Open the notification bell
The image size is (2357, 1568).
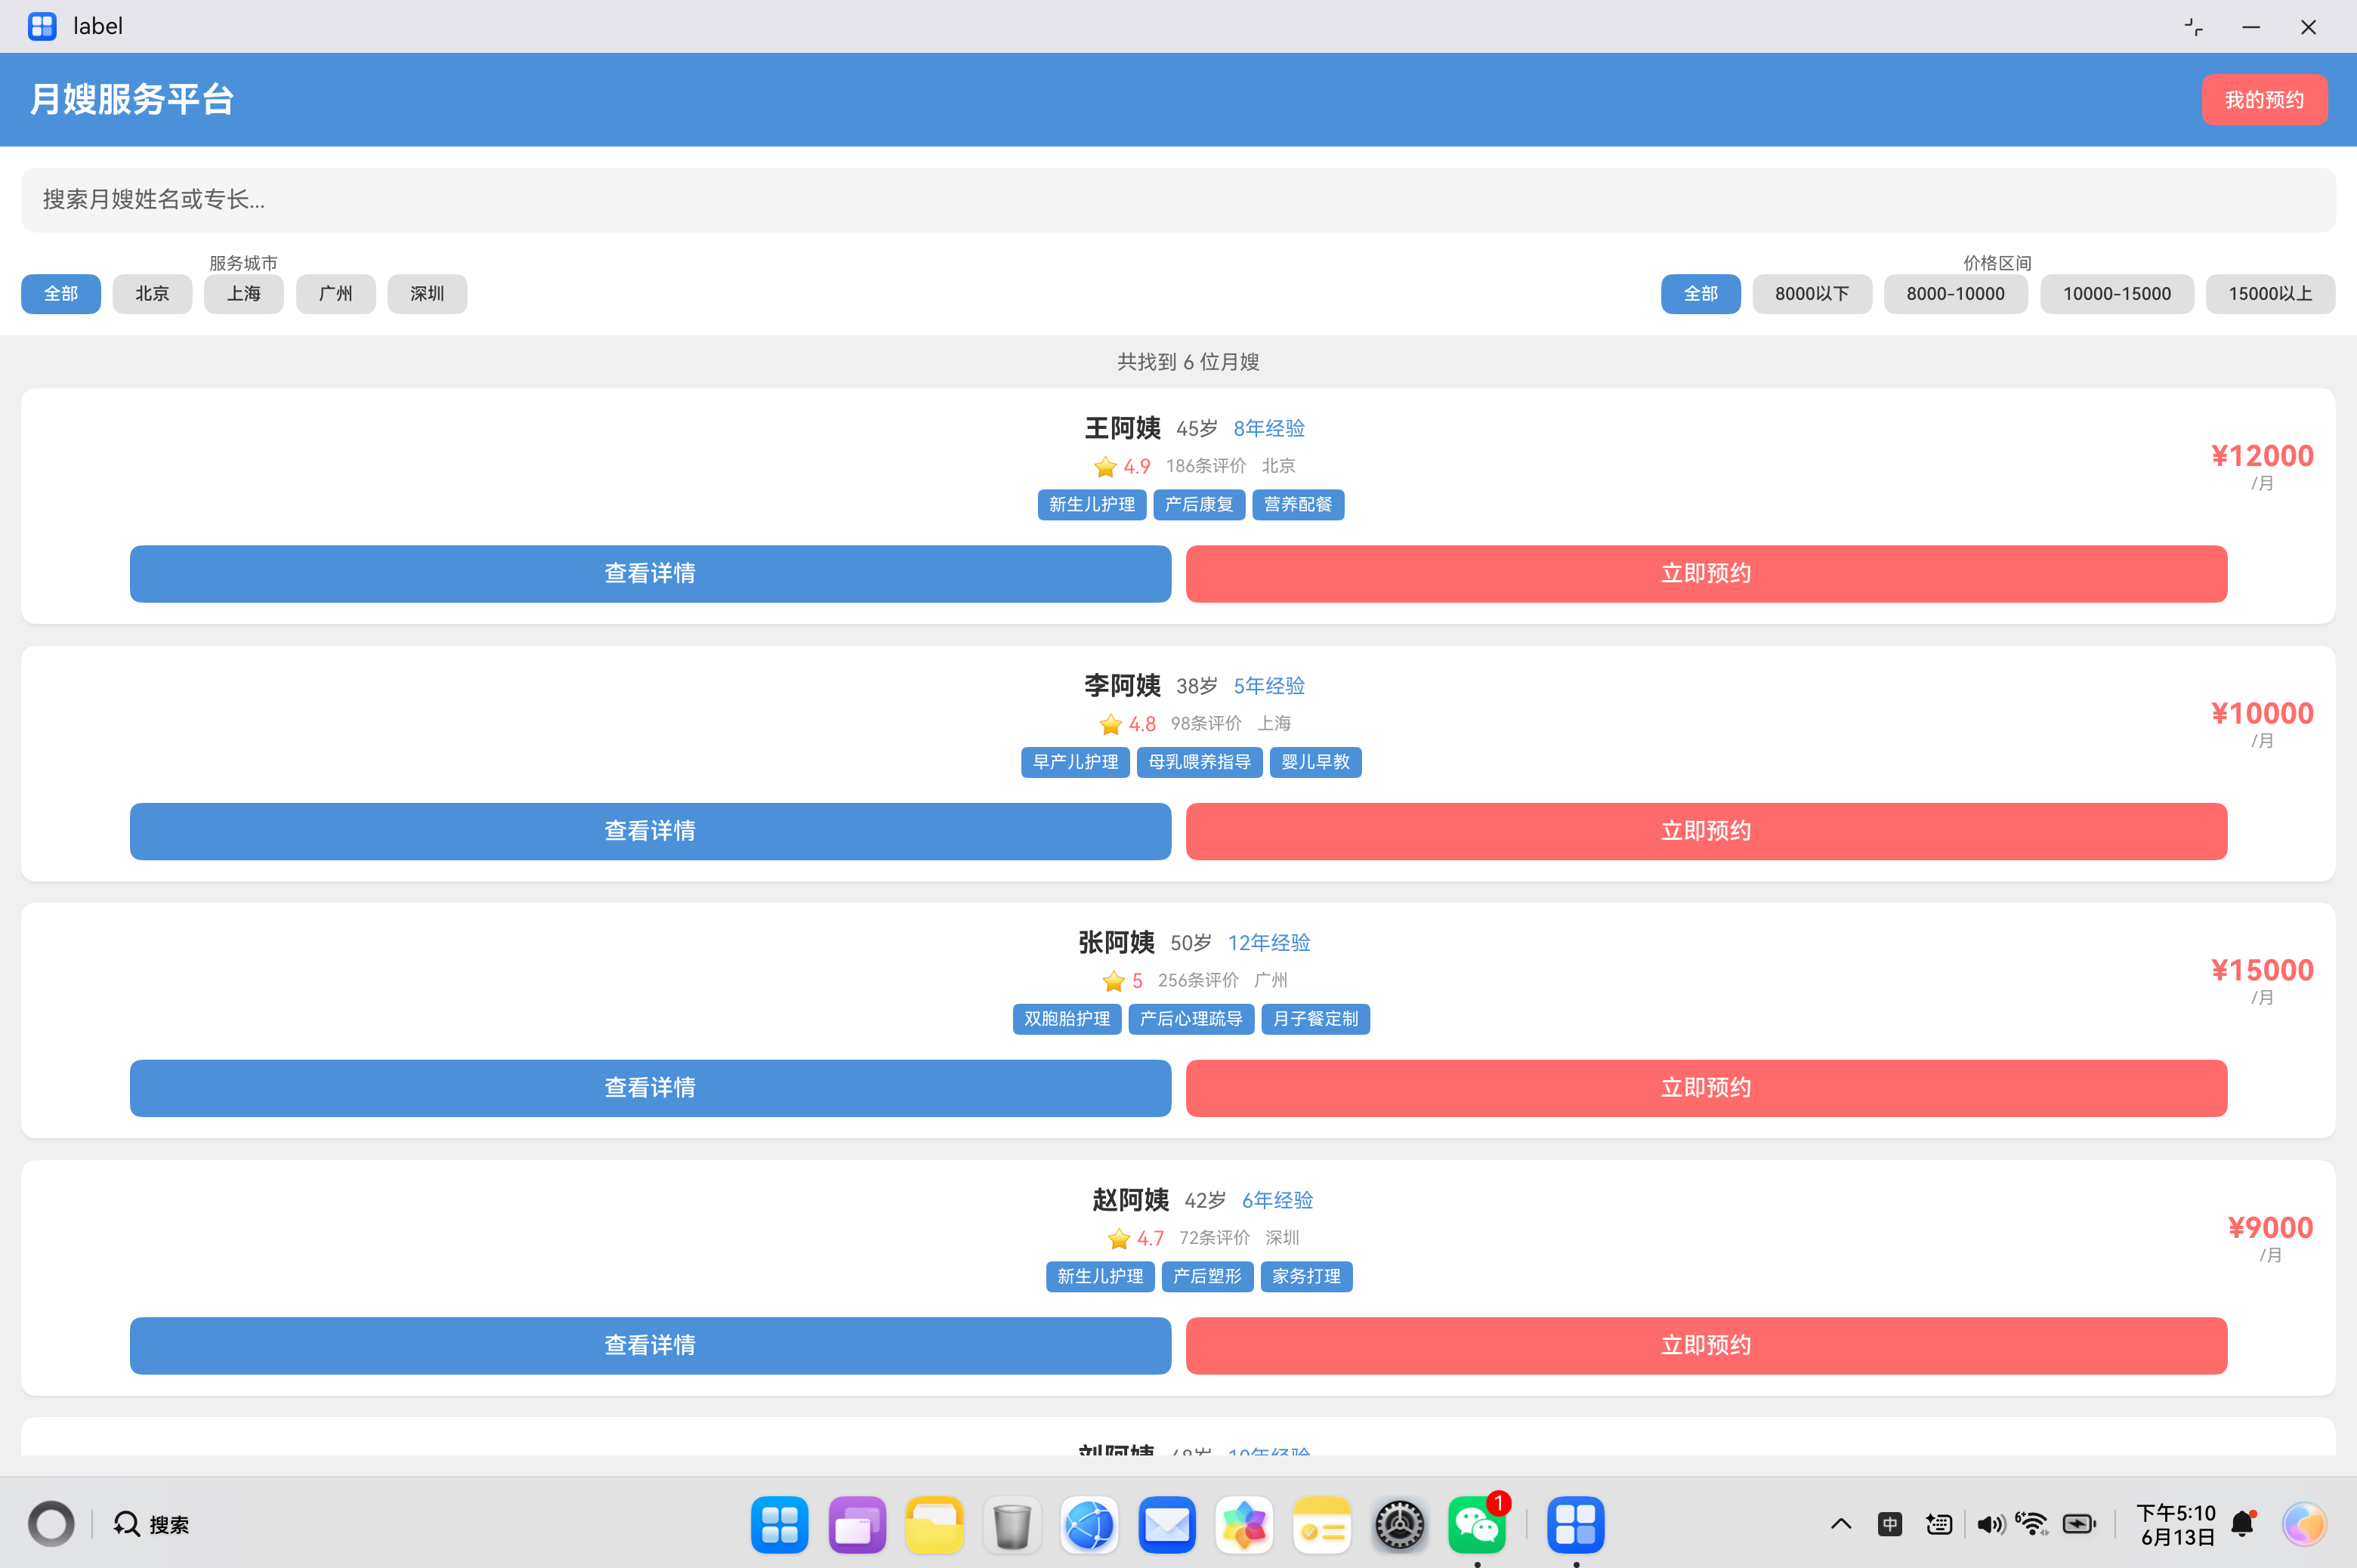(2244, 1523)
